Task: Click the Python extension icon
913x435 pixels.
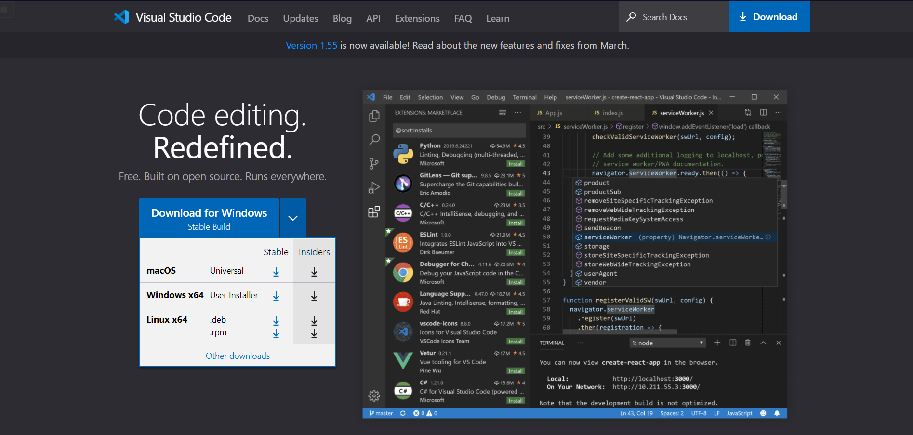Action: pyautogui.click(x=403, y=154)
